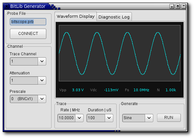Click the cyan sine waveform display
The height and width of the screenshot is (138, 194).
click(x=120, y=53)
